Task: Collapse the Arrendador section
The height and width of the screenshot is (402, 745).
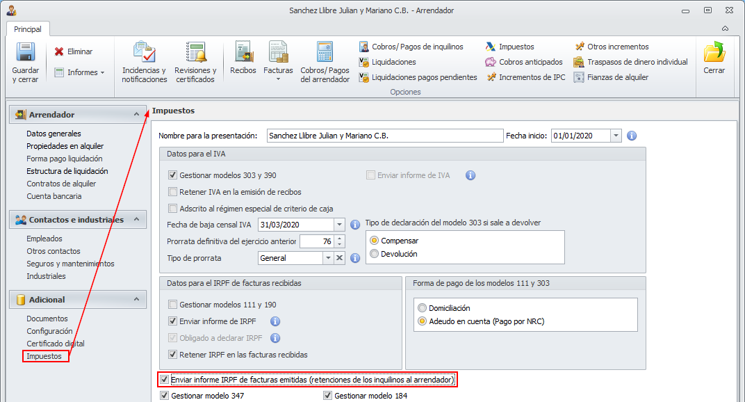Action: click(136, 114)
